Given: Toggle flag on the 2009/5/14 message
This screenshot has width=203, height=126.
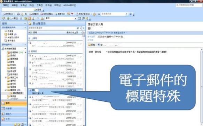Looking at the screenshot, I should tap(81, 71).
